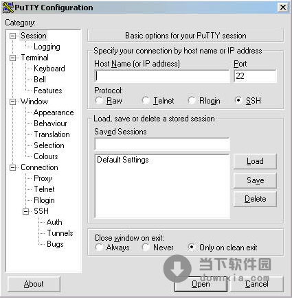The width and height of the screenshot is (292, 299).
Task: Open the Appearance category
Action: 54,112
